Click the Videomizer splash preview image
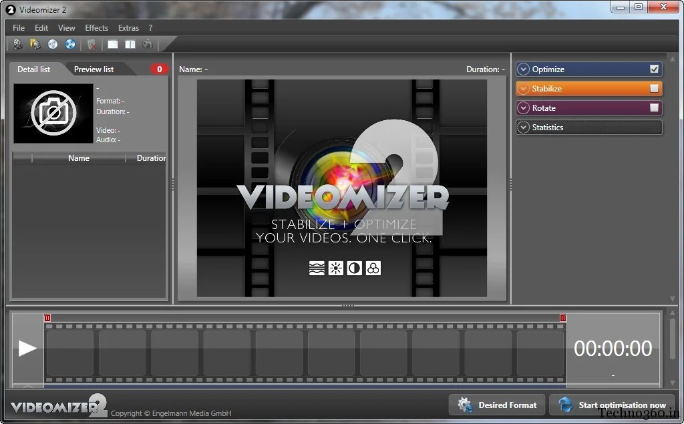684x424 pixels. (341, 188)
